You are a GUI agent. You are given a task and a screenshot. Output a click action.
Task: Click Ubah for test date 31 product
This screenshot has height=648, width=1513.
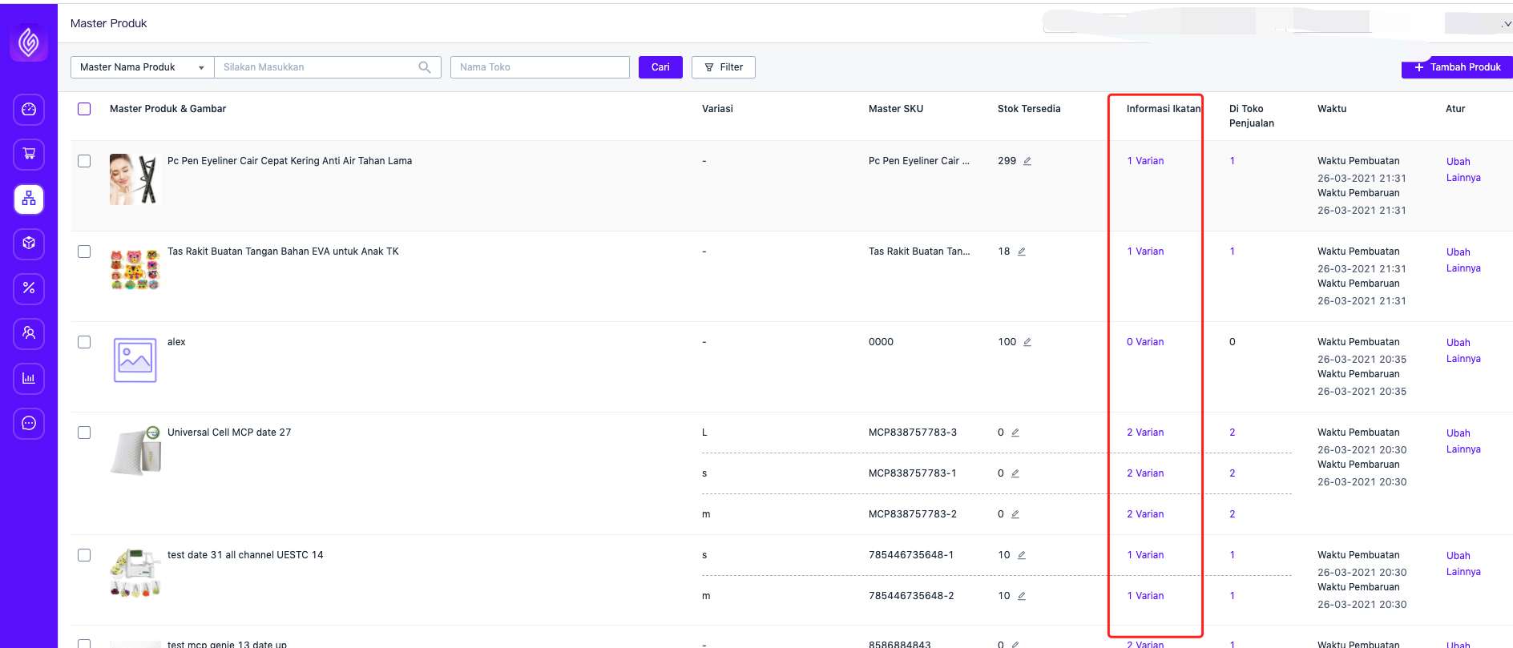[x=1459, y=556]
